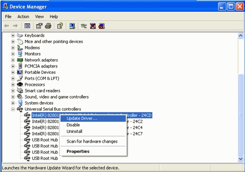Image resolution: width=245 pixels, height=172 pixels.
Task: Click the Keyboards category icon
Action: [20, 36]
